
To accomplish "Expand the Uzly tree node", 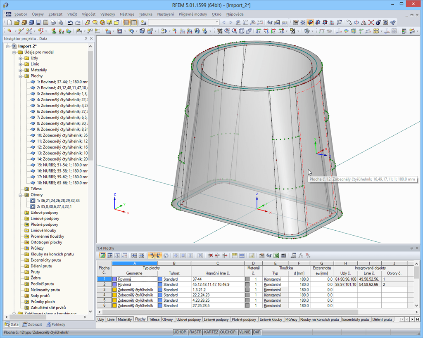I will (20, 58).
